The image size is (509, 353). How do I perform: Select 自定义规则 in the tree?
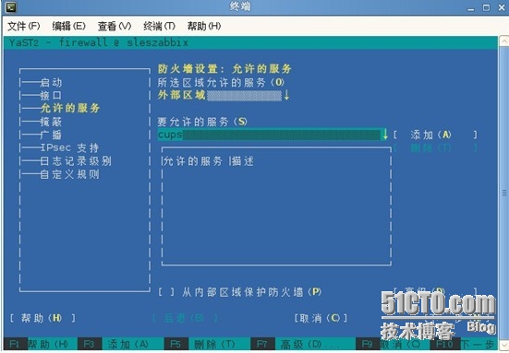[70, 174]
